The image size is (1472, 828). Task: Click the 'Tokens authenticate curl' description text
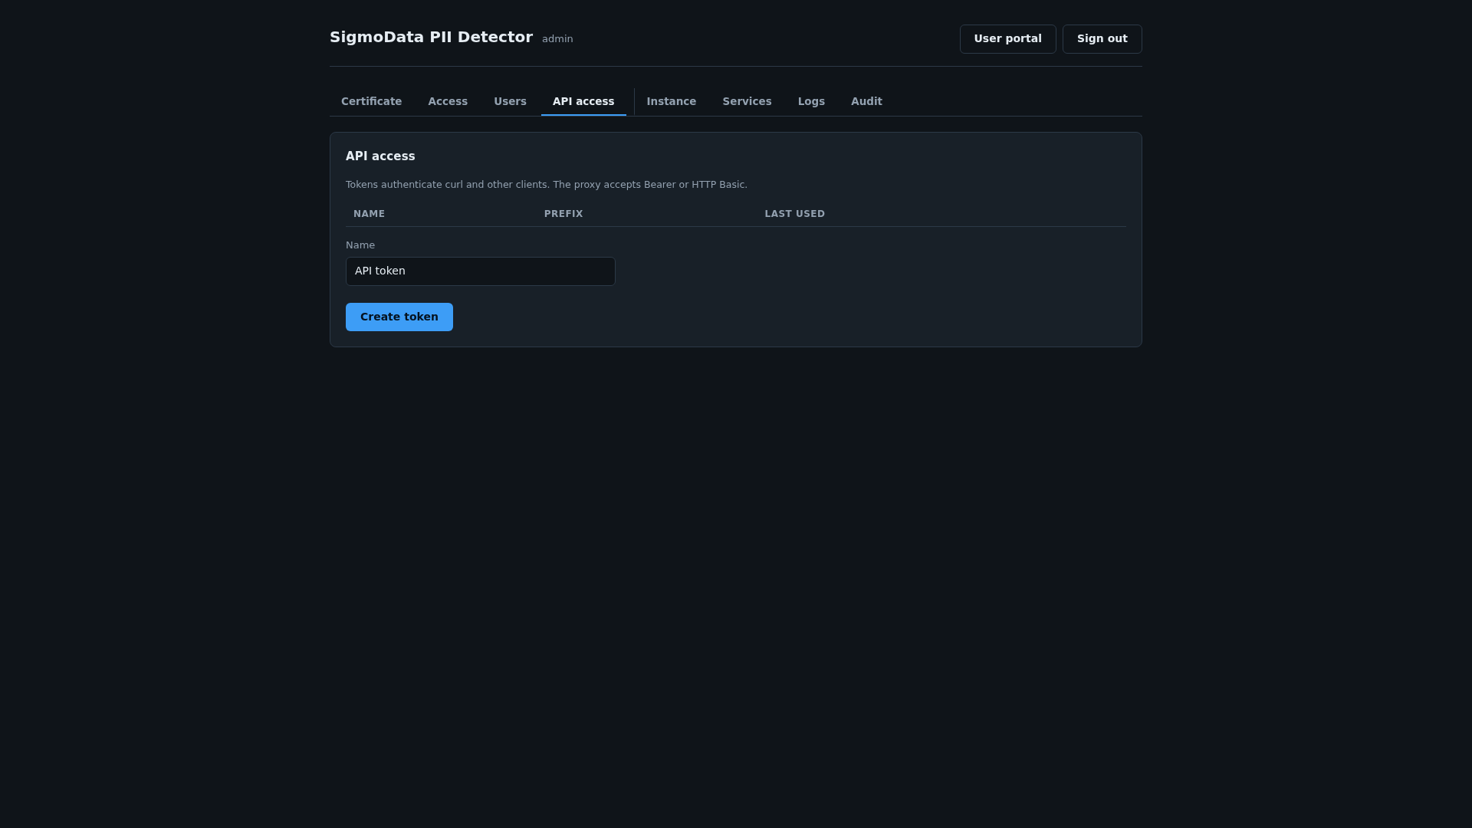point(547,185)
